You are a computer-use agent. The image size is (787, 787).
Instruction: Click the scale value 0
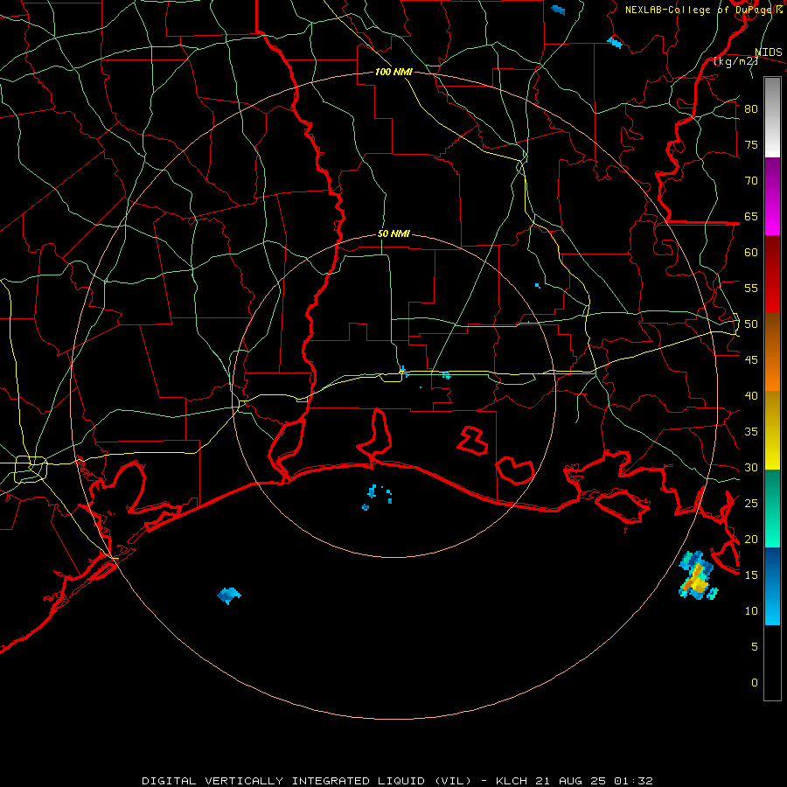coord(755,683)
